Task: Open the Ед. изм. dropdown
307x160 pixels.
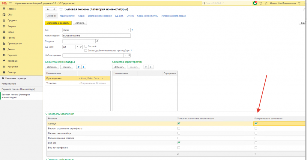Action: click(x=77, y=47)
